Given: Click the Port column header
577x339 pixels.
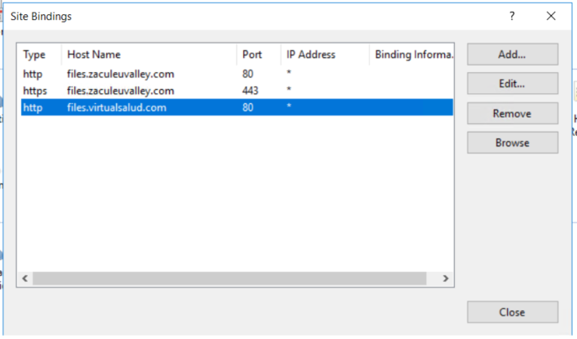Looking at the screenshot, I should click(257, 55).
